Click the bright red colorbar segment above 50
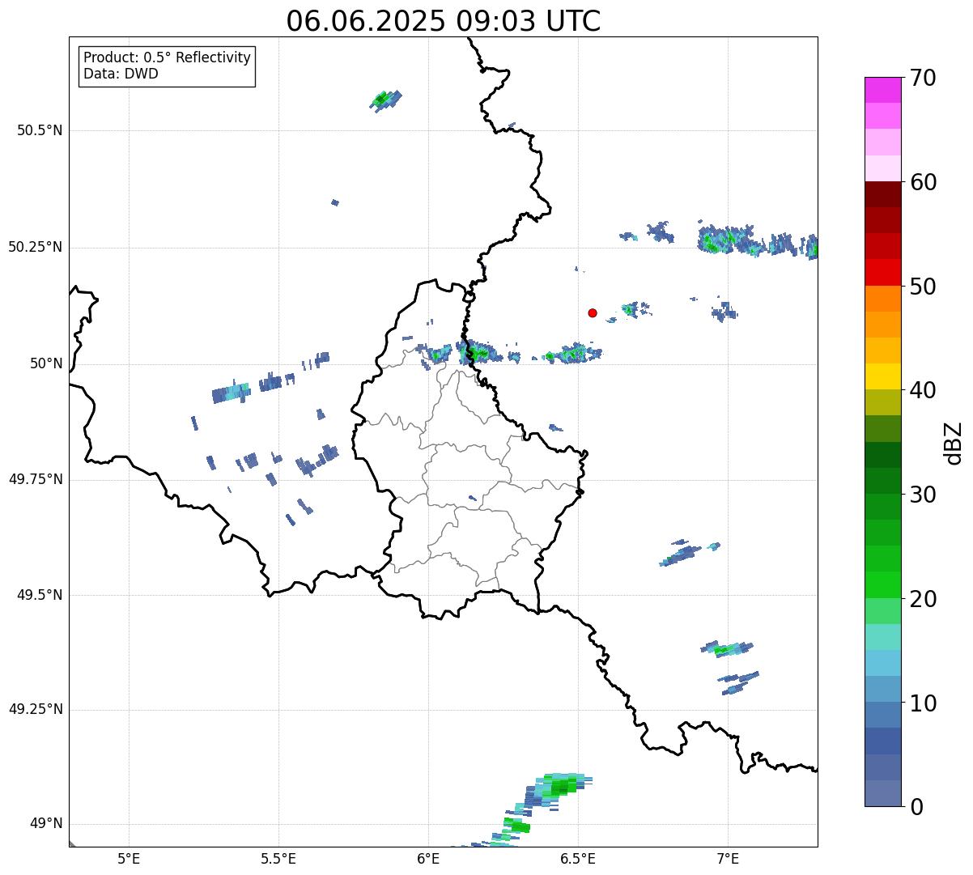Image resolution: width=973 pixels, height=875 pixels. 883,272
